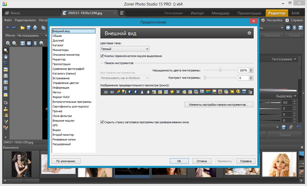Click the printer icon
This screenshot has width=307, height=186.
35,28
